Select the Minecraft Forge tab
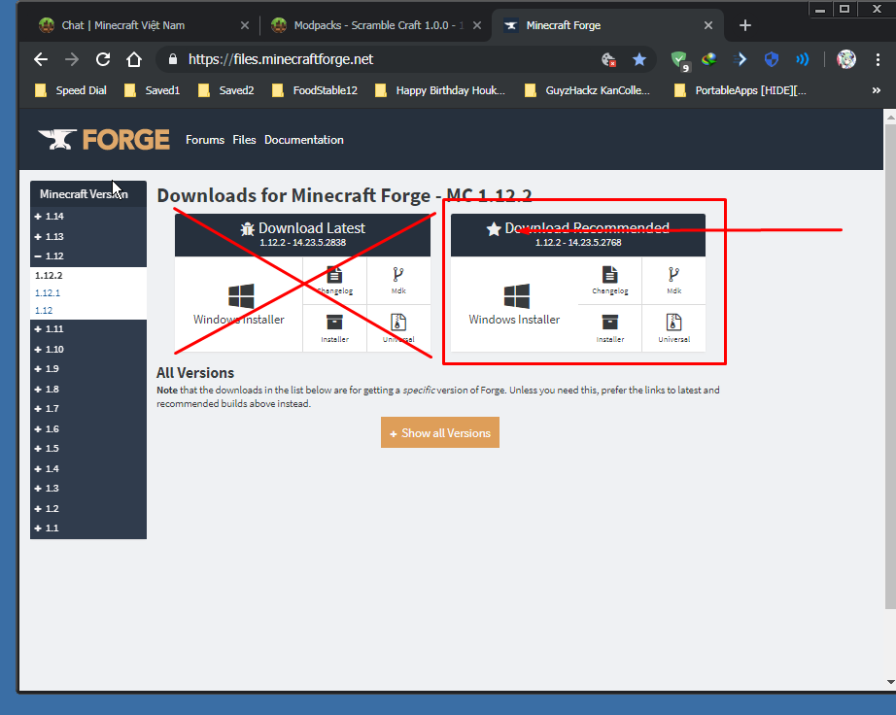The height and width of the screenshot is (715, 896). (608, 25)
